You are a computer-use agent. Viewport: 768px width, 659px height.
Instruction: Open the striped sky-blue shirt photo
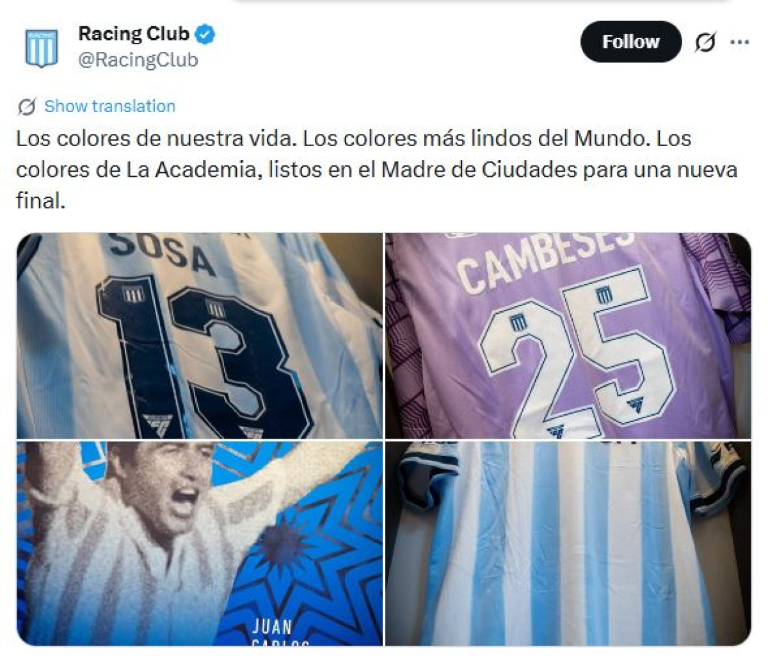click(x=568, y=544)
